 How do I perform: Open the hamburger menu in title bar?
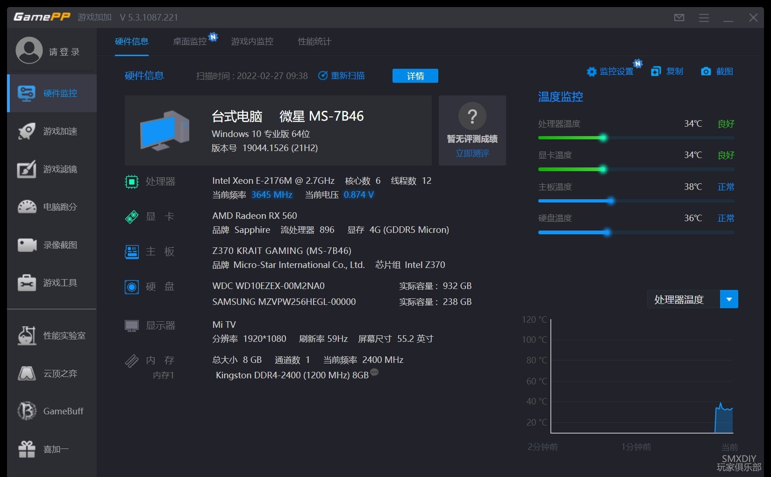coord(704,18)
